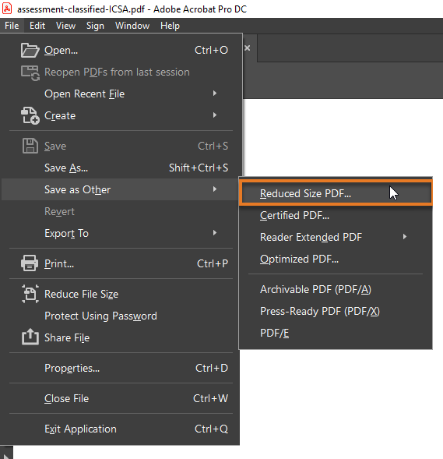This screenshot has height=459, width=443.
Task: Open the Edit menu
Action: click(x=37, y=26)
